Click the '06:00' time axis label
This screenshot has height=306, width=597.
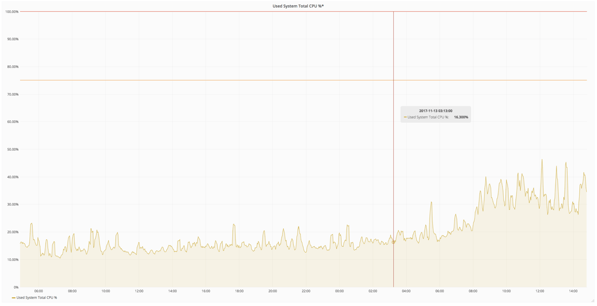(x=39, y=291)
